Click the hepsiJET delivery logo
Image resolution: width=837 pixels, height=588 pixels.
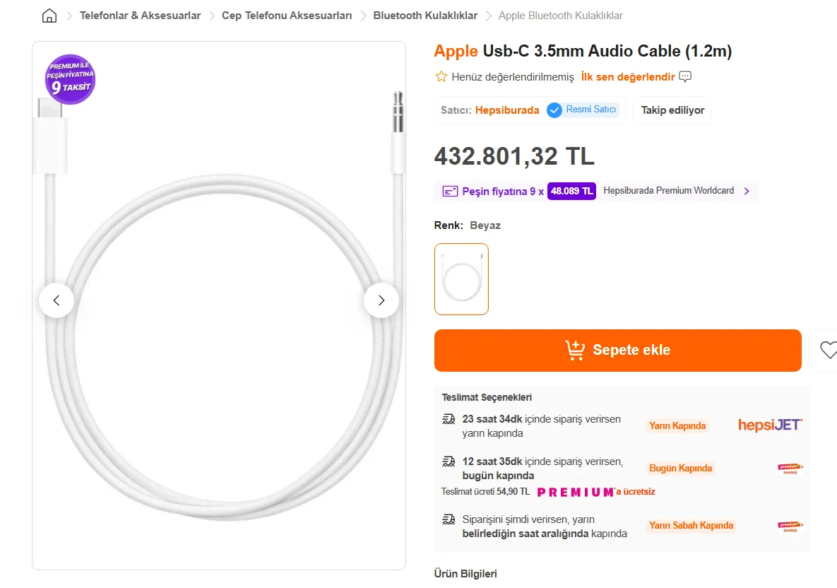[770, 425]
